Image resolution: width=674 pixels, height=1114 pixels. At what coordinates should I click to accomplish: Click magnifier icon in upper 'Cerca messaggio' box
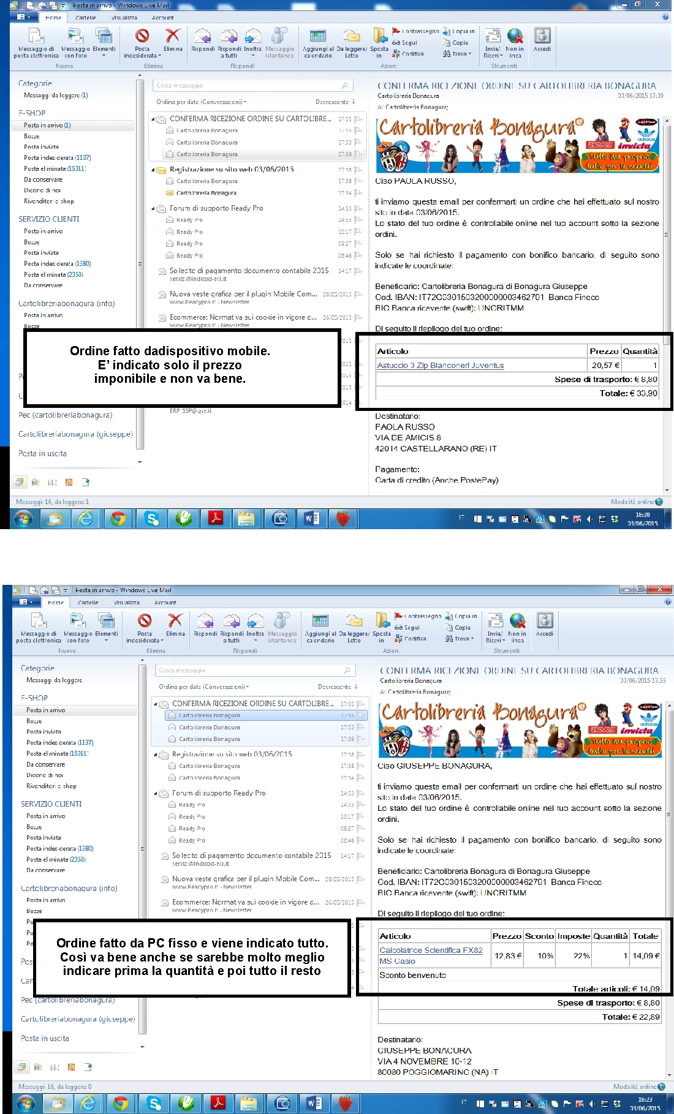345,86
